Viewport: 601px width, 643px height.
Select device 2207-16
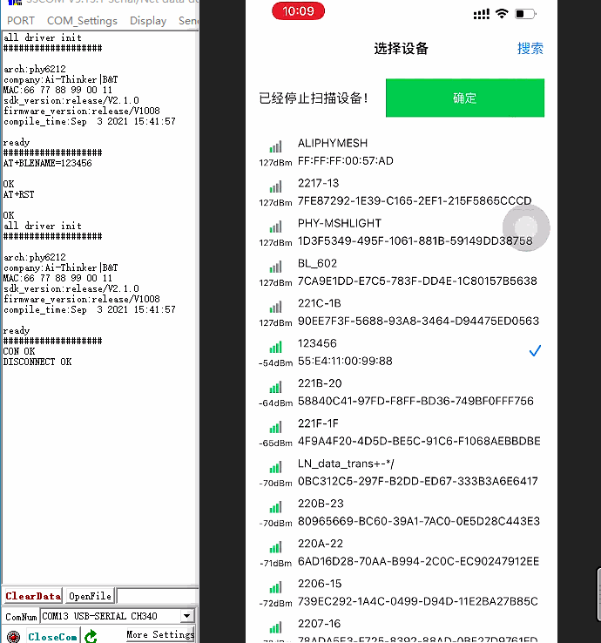pos(402,631)
